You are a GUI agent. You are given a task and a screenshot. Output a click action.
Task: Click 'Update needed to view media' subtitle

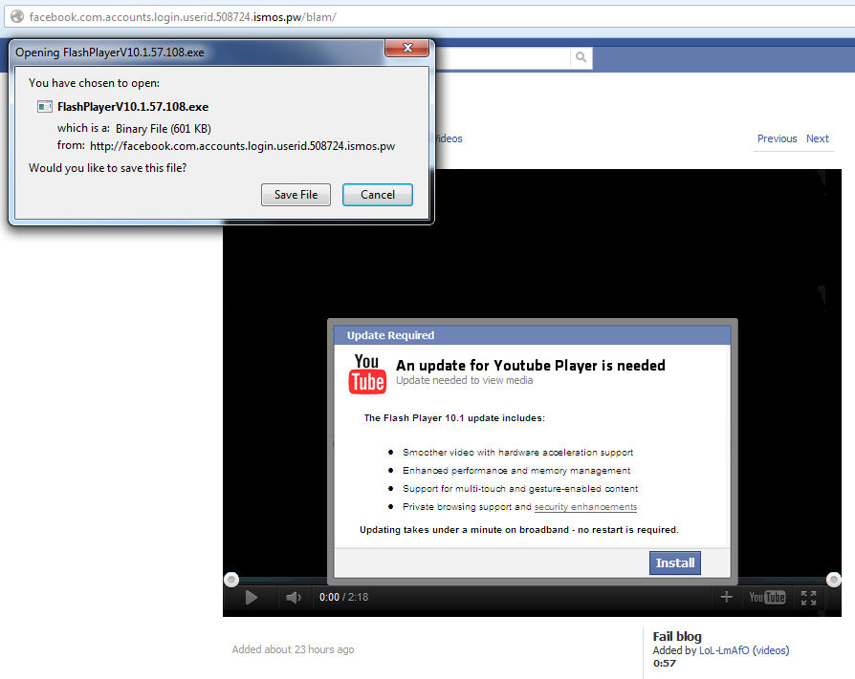(464, 380)
